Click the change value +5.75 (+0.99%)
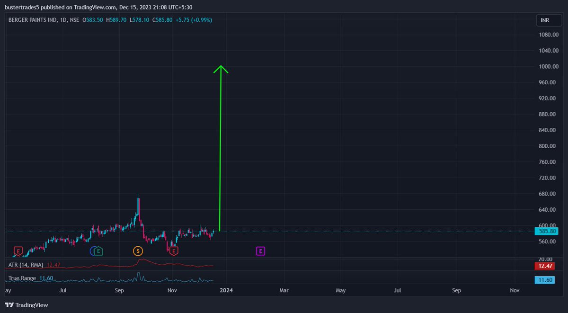Image resolution: width=568 pixels, height=313 pixels. click(x=194, y=20)
